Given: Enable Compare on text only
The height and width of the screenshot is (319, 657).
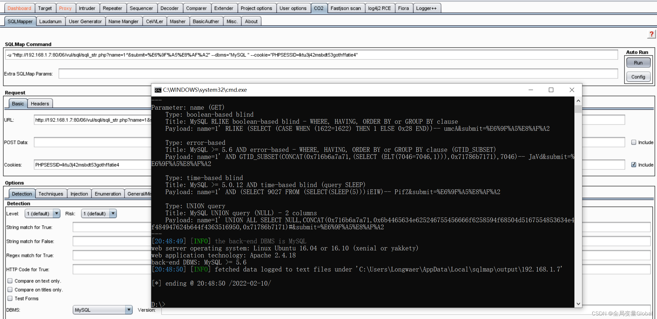Looking at the screenshot, I should coord(10,281).
